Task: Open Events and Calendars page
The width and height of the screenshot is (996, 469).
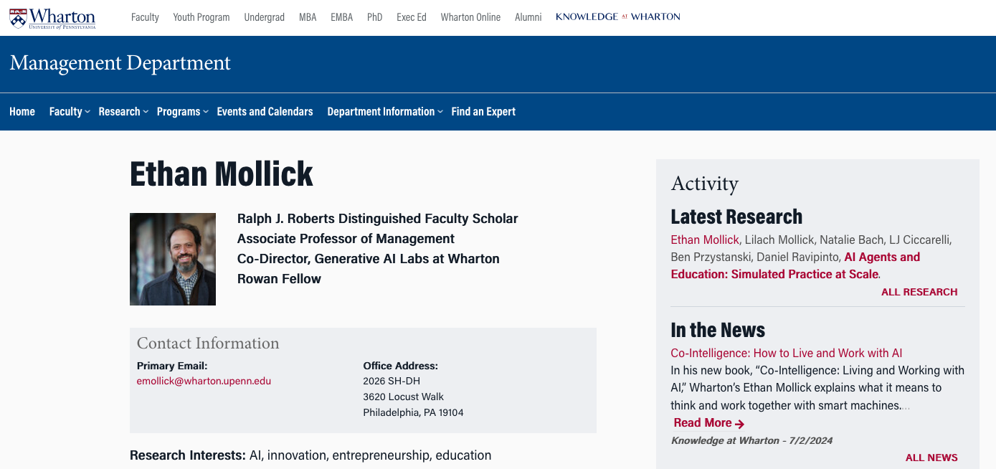Action: click(x=265, y=112)
